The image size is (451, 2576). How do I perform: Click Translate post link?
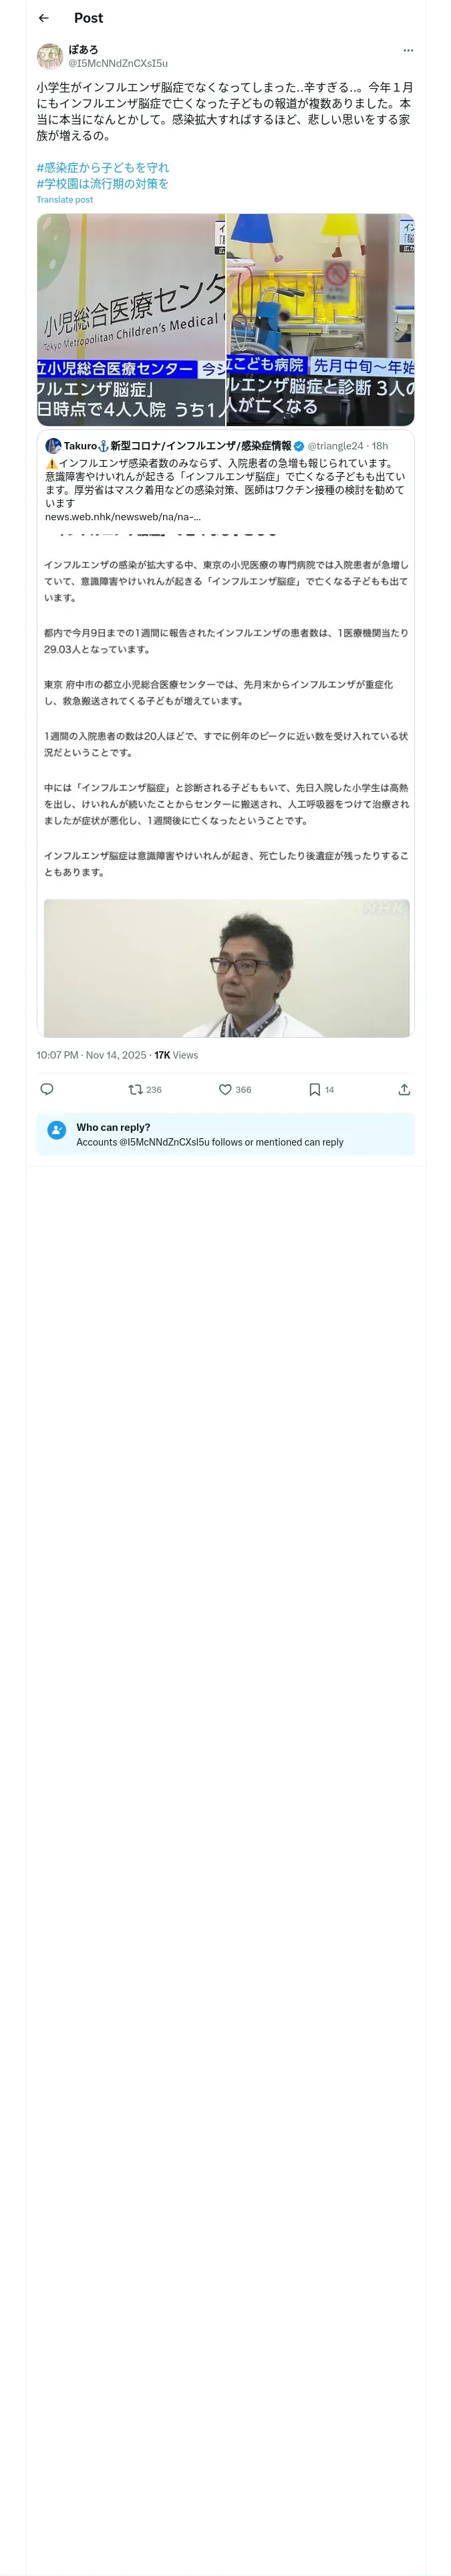64,200
